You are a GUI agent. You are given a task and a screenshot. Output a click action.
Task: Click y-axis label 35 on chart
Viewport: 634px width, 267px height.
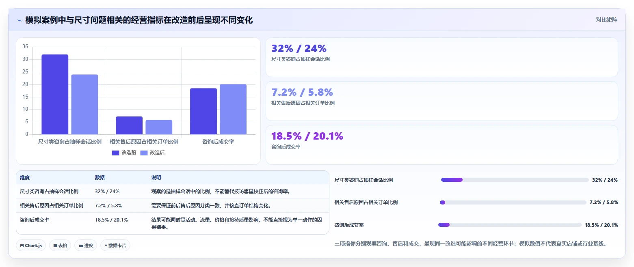coord(25,47)
